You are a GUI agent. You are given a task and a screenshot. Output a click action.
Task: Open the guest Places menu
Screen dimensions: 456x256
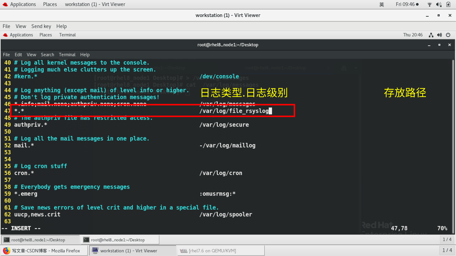(x=46, y=35)
